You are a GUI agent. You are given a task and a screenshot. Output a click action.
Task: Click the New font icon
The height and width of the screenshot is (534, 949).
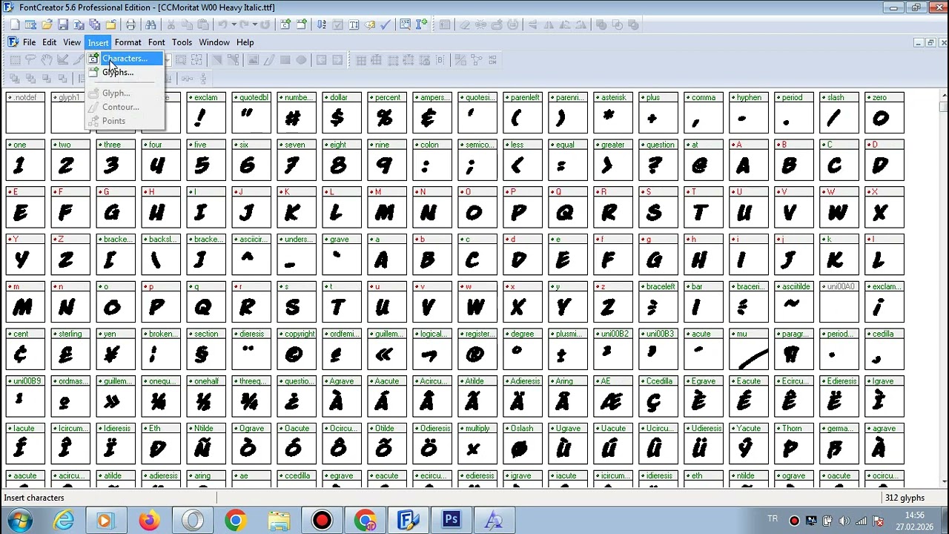[x=14, y=24]
